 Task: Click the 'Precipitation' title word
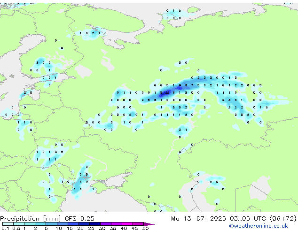coord(20,219)
